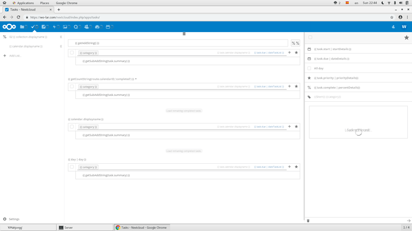Screen dimensions: 412x231
Task: Click the hamburger icon above the task list
Action: coord(184,34)
